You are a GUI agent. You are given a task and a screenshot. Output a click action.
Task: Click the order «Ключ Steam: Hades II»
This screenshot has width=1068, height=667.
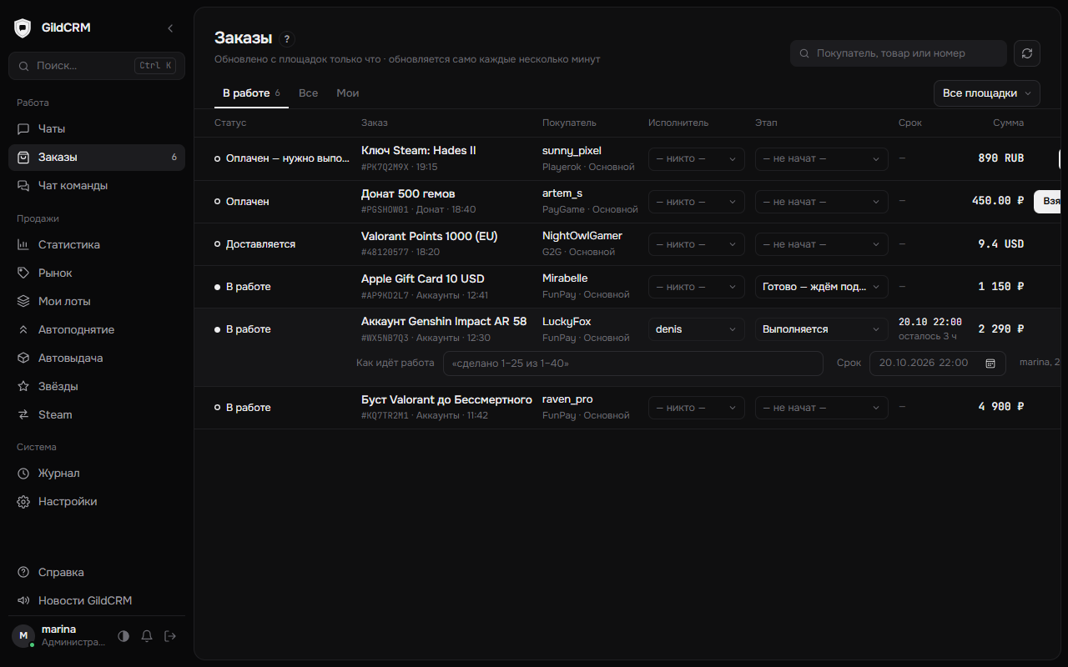click(x=419, y=151)
